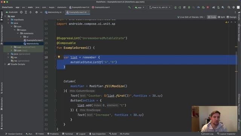Switch editor to Code view

(212, 17)
